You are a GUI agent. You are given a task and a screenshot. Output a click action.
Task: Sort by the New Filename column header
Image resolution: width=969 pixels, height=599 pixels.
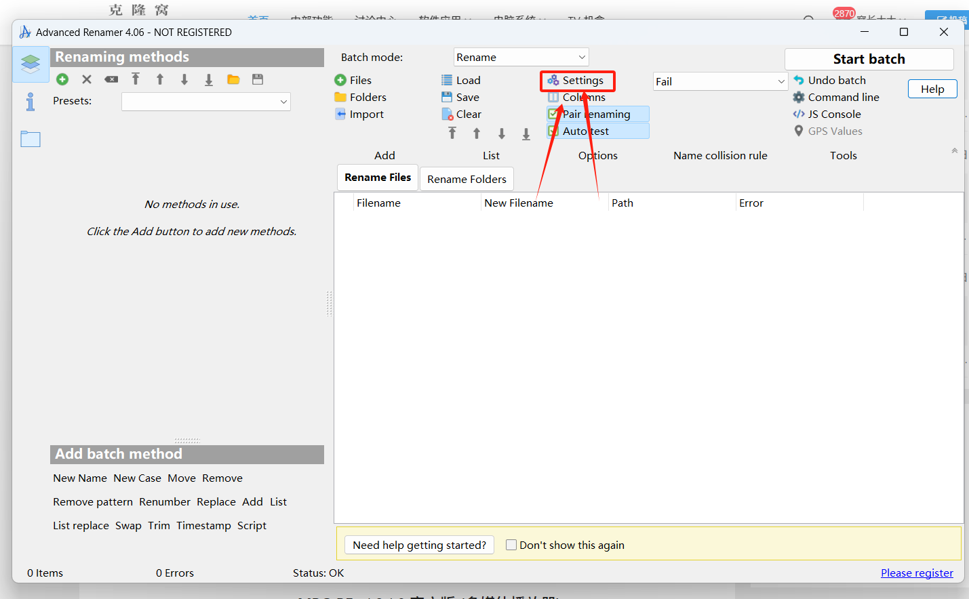pyautogui.click(x=545, y=203)
